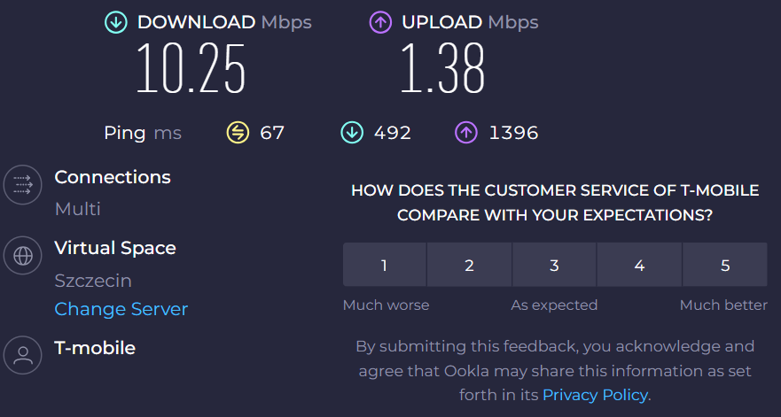Image resolution: width=781 pixels, height=417 pixels.
Task: Rate customer service 1 Much worse
Action: click(385, 265)
